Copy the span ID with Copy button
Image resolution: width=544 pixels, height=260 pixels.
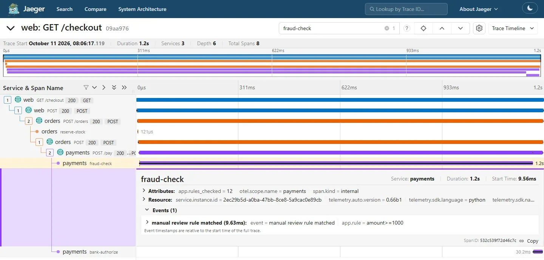tap(533, 241)
